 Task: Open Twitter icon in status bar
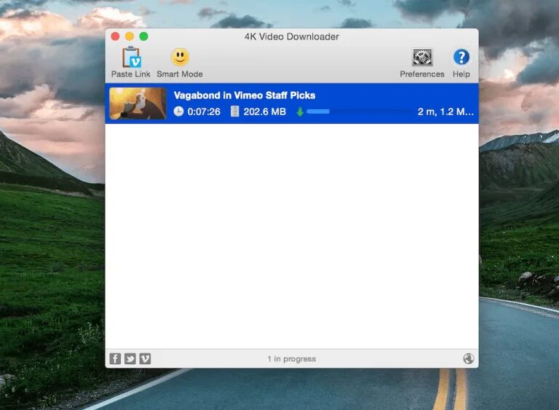(130, 358)
